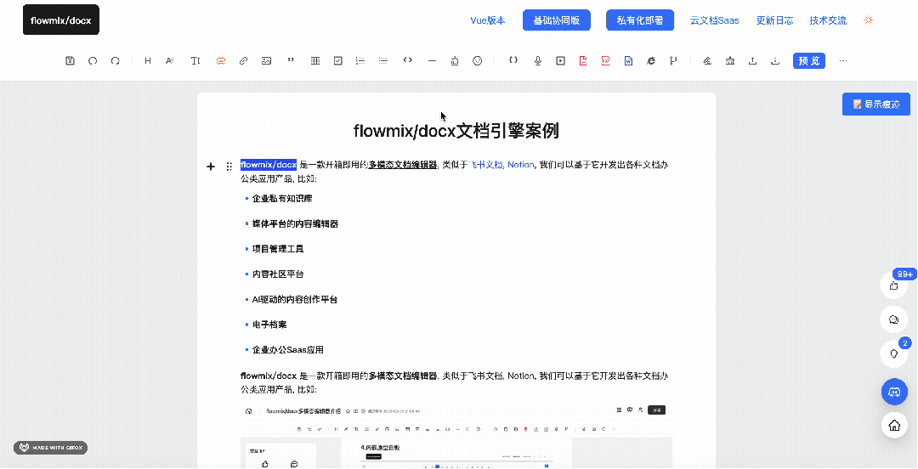Viewport: 918px width, 469px height.
Task: Click the title flowmix/docx文档引擎案例
Action: coord(456,131)
